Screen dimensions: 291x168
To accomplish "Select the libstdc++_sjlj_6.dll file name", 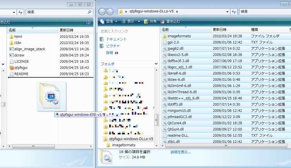I will coord(183,98).
